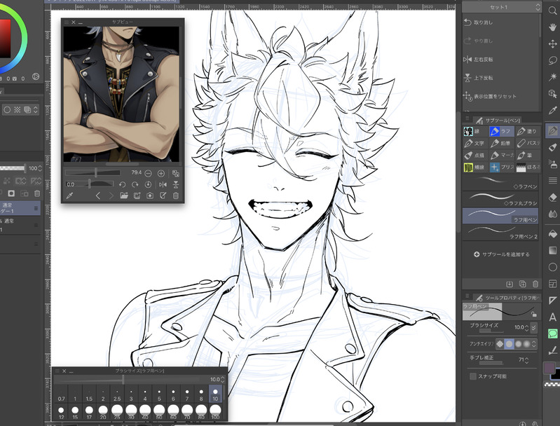
Task: Zoom out the Sub View image
Action: (148, 174)
